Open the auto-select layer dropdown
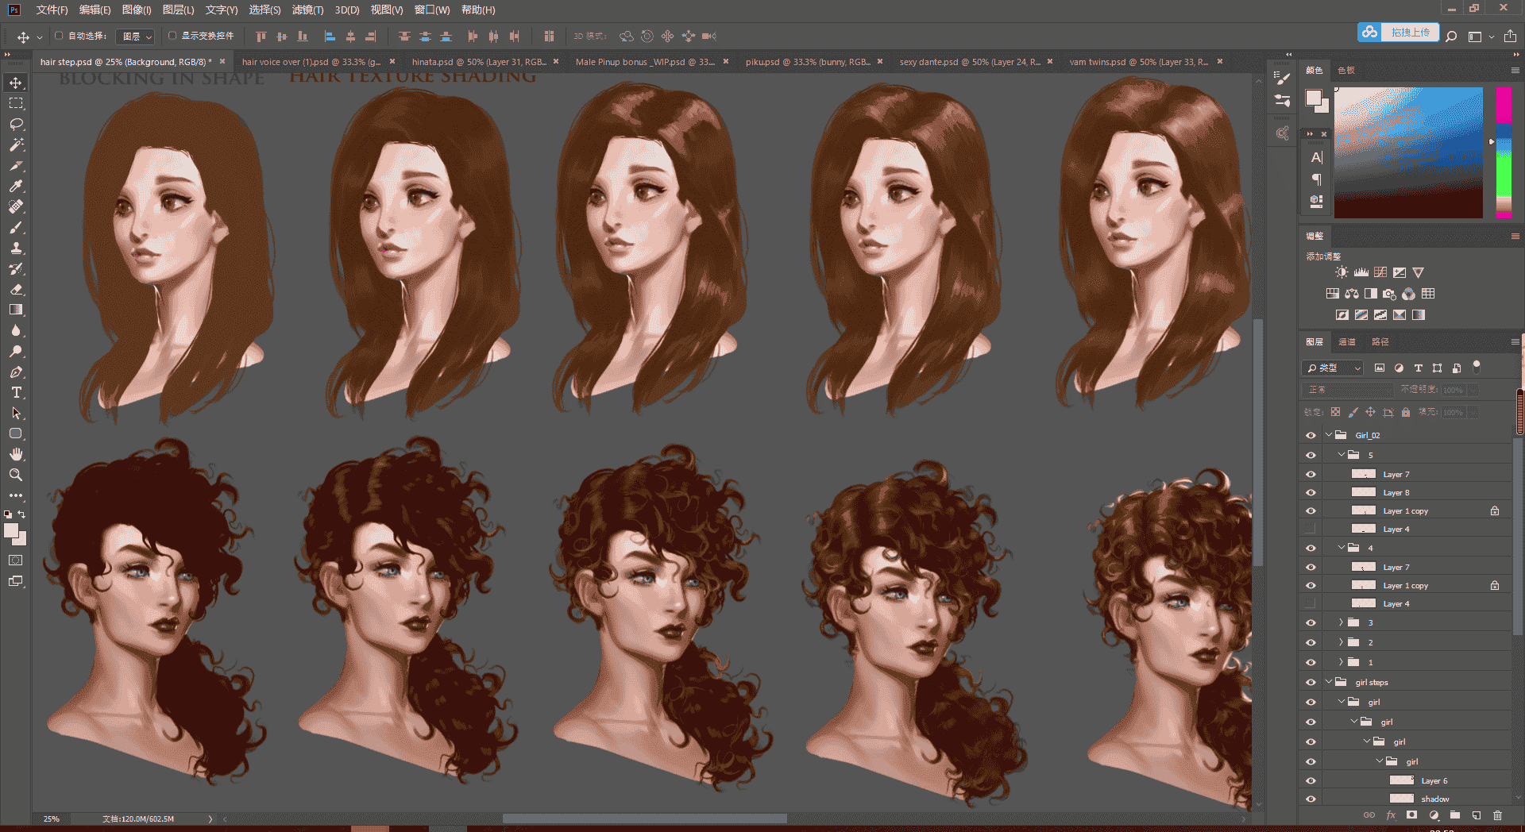This screenshot has height=832, width=1525. pyautogui.click(x=136, y=36)
